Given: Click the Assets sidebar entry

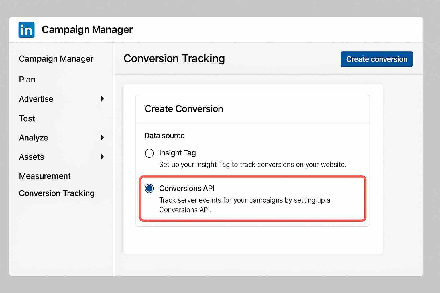Looking at the screenshot, I should click(32, 157).
